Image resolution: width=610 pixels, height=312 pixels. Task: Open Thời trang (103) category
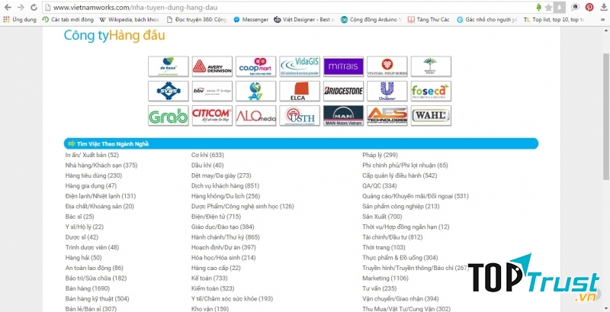point(384,247)
